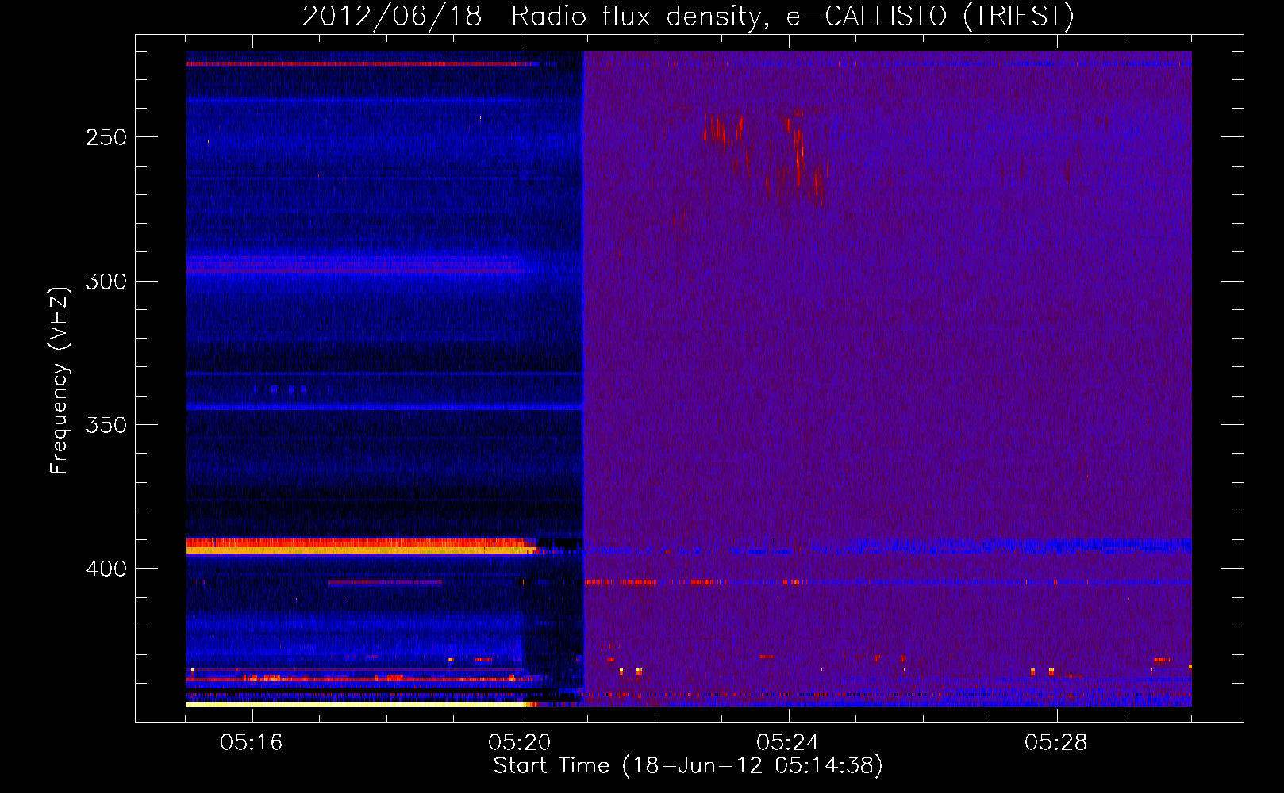This screenshot has width=1284, height=793.
Task: Click the 300 frequency tick label
Action: (x=106, y=282)
